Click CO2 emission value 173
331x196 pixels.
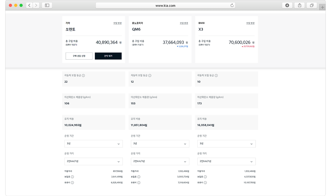pyautogui.click(x=199, y=103)
